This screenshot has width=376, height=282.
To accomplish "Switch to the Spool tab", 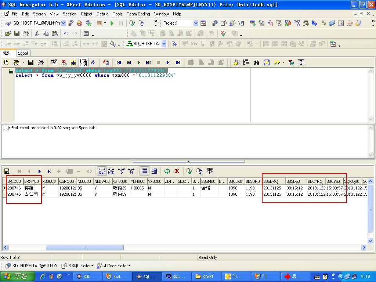I will [23, 53].
